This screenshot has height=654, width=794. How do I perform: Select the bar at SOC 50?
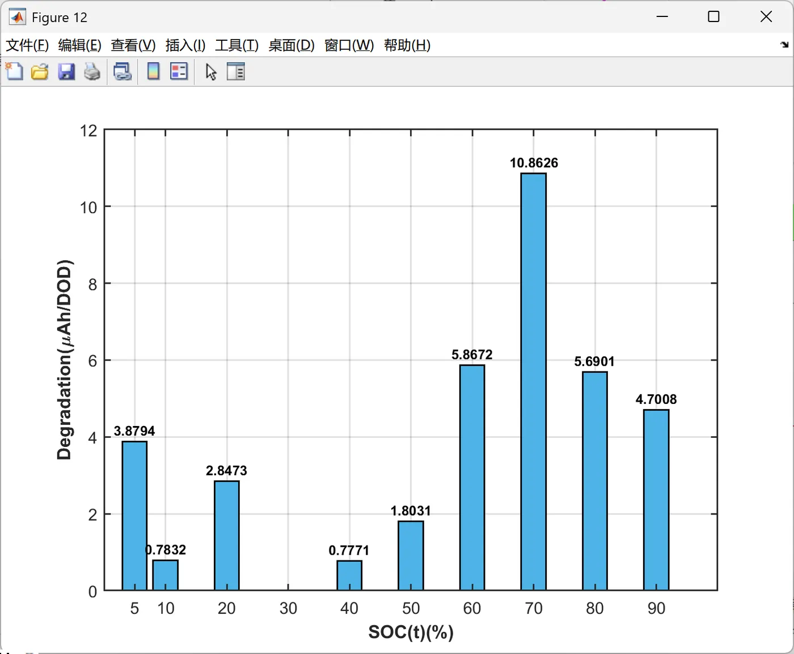pyautogui.click(x=411, y=556)
